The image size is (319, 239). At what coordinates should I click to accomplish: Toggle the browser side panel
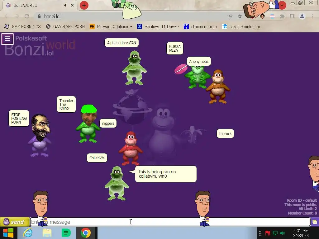click(292, 16)
